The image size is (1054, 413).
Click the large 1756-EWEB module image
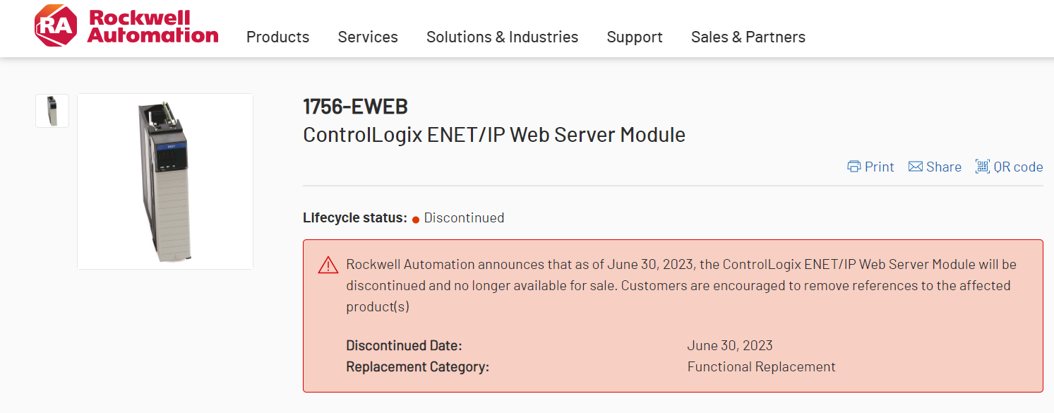[x=165, y=181]
